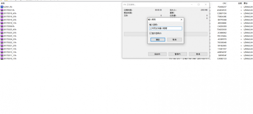This screenshot has height=114, width=253.
Task: Click the video icon beside 20170519_4.flv
Action: [x=2, y=13]
